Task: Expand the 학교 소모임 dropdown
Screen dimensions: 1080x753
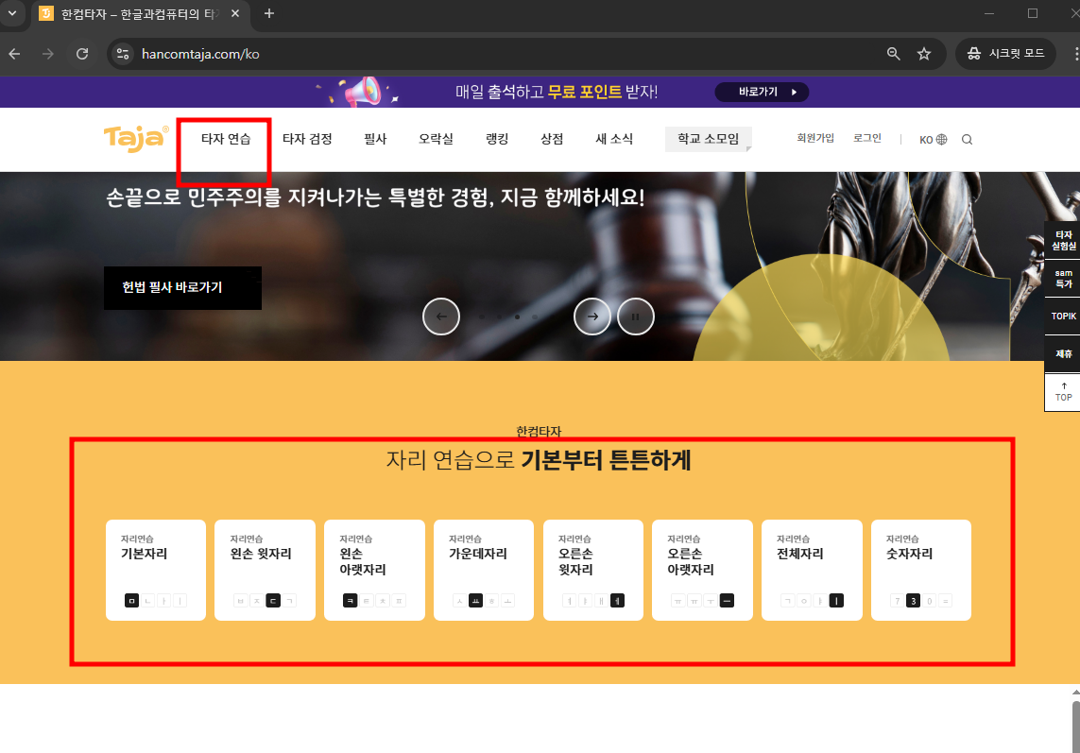Action: tap(709, 139)
